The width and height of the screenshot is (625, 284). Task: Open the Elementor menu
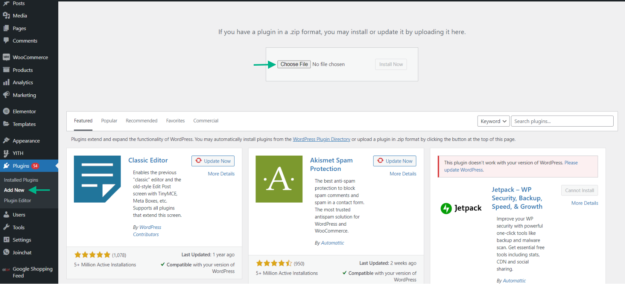click(x=29, y=111)
